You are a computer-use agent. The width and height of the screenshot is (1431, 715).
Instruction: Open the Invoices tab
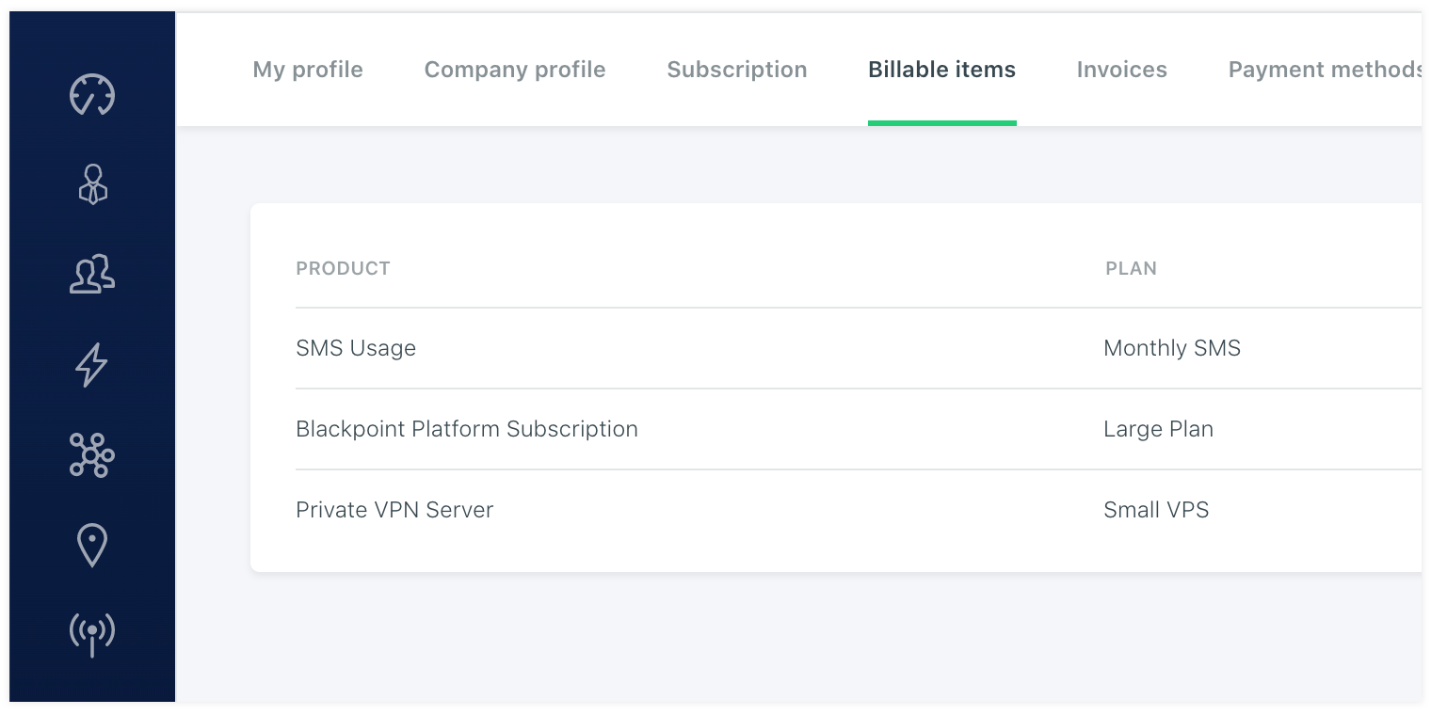coord(1121,70)
